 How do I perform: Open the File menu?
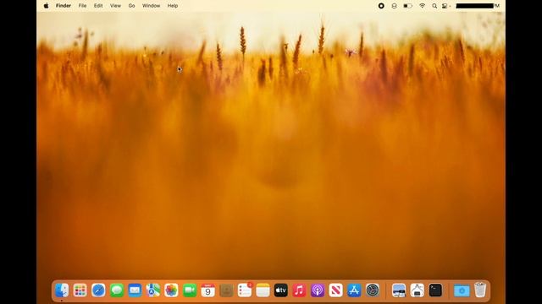pos(82,6)
